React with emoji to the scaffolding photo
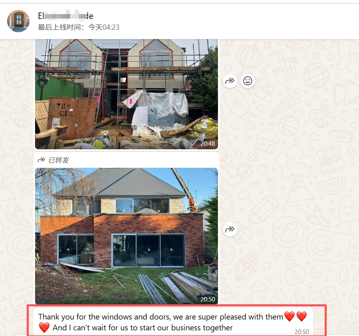The width and height of the screenshot is (359, 336). tap(247, 81)
